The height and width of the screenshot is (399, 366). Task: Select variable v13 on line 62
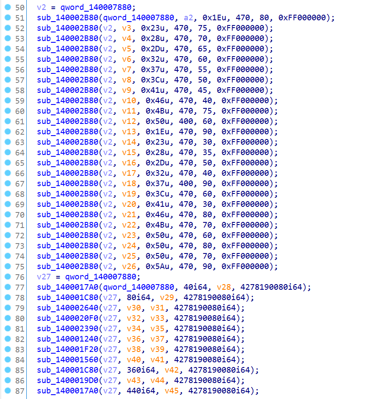(x=129, y=132)
